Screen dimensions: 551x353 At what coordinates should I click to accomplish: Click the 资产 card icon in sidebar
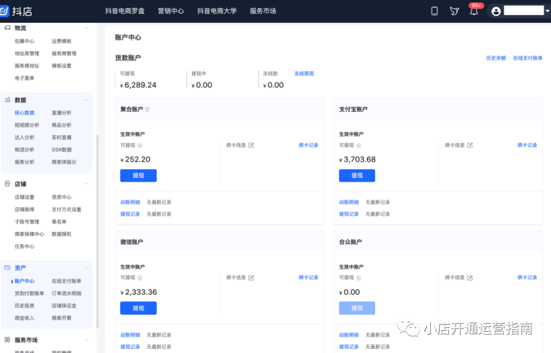coord(7,268)
